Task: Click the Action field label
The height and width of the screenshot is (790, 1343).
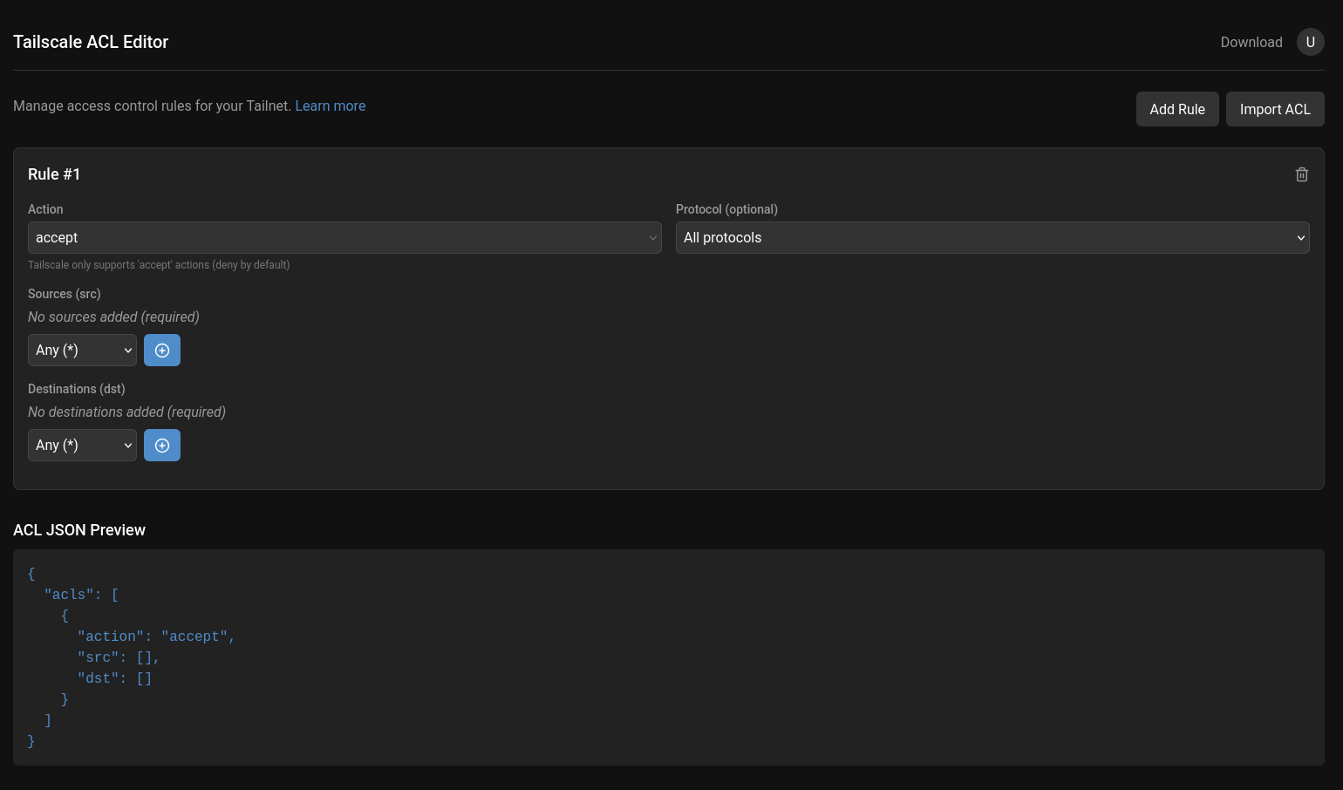Action: (45, 209)
